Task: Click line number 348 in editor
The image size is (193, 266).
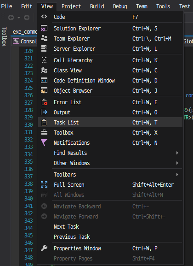Action: coord(28,258)
